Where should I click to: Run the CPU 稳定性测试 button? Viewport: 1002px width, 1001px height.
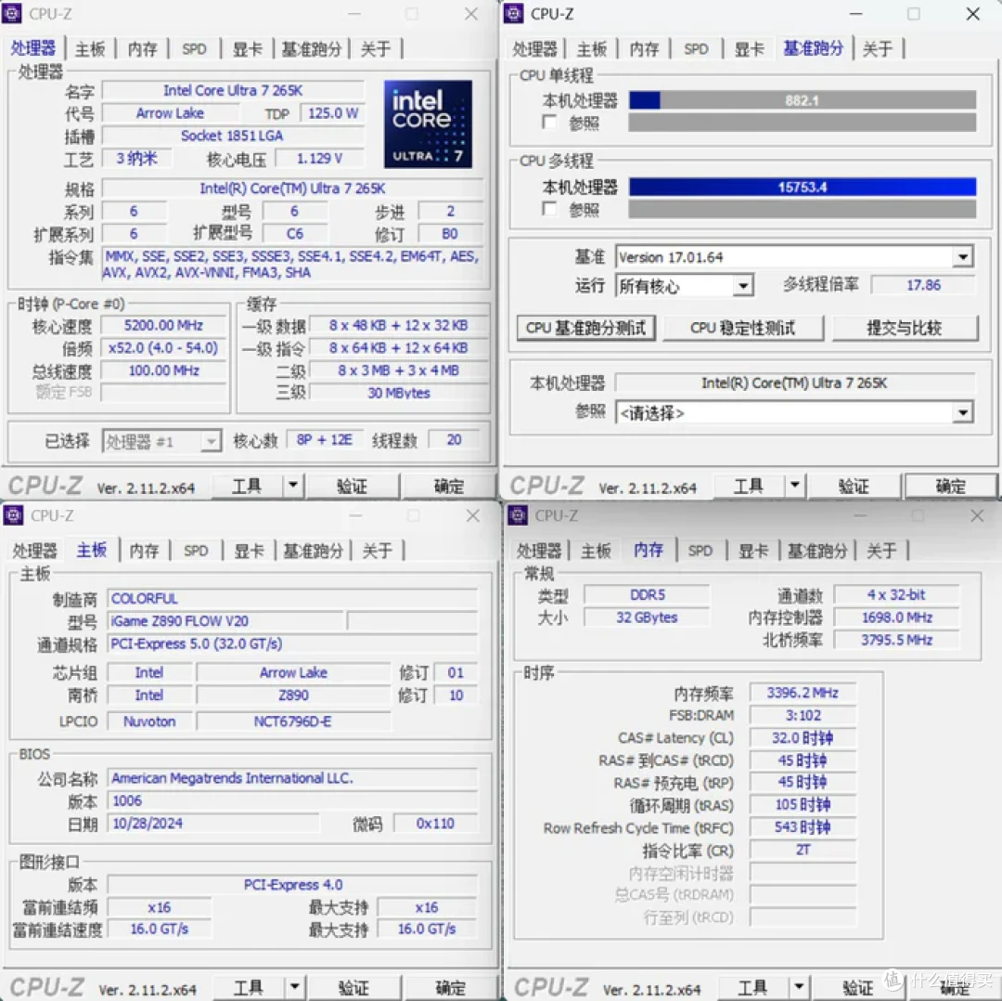[742, 328]
